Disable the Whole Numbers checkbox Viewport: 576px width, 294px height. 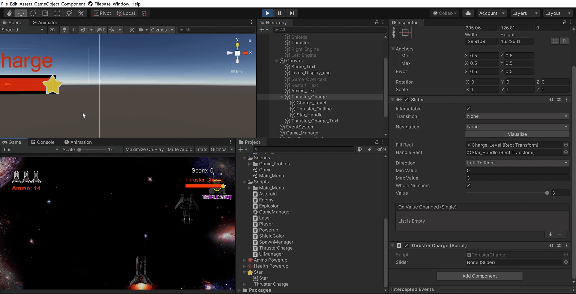(x=468, y=185)
